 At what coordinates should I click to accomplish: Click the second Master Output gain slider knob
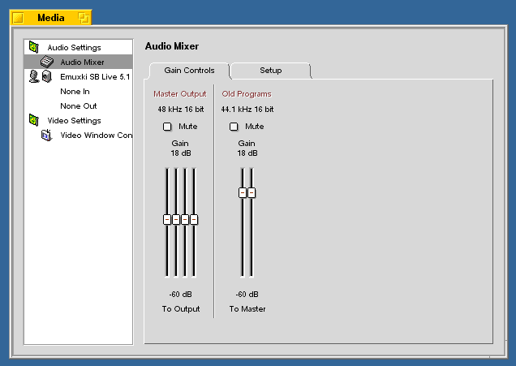(x=176, y=219)
